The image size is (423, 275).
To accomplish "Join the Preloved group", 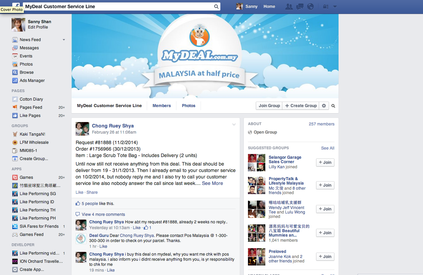I will click(325, 257).
